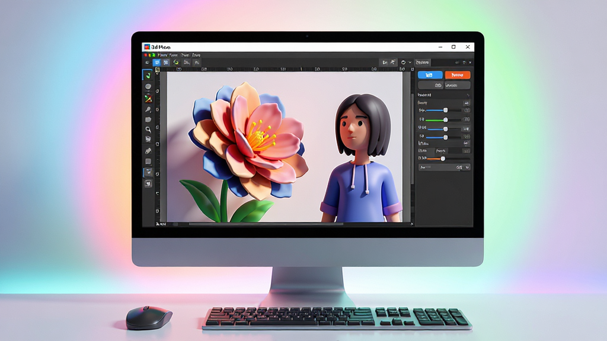Select the gray circle ellipse tool
This screenshot has height=341, width=607.
148,86
